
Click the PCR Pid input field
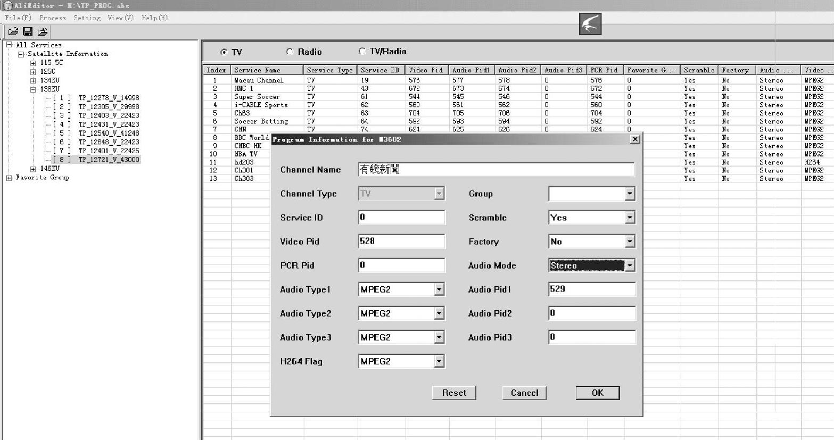pos(402,265)
